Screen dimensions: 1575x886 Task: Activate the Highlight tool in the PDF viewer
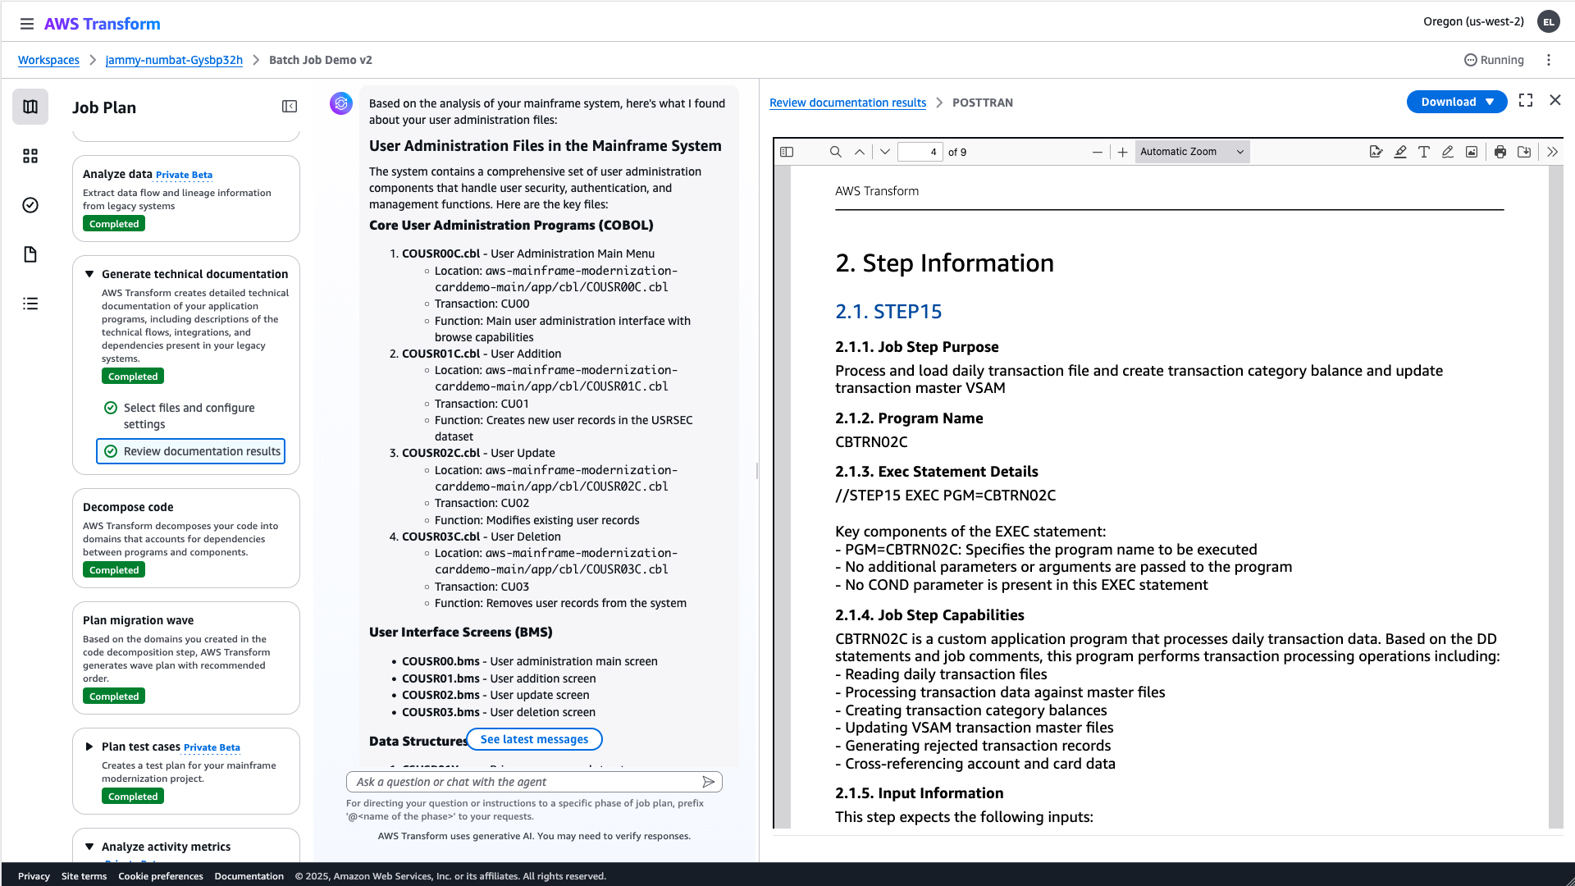pos(1400,152)
